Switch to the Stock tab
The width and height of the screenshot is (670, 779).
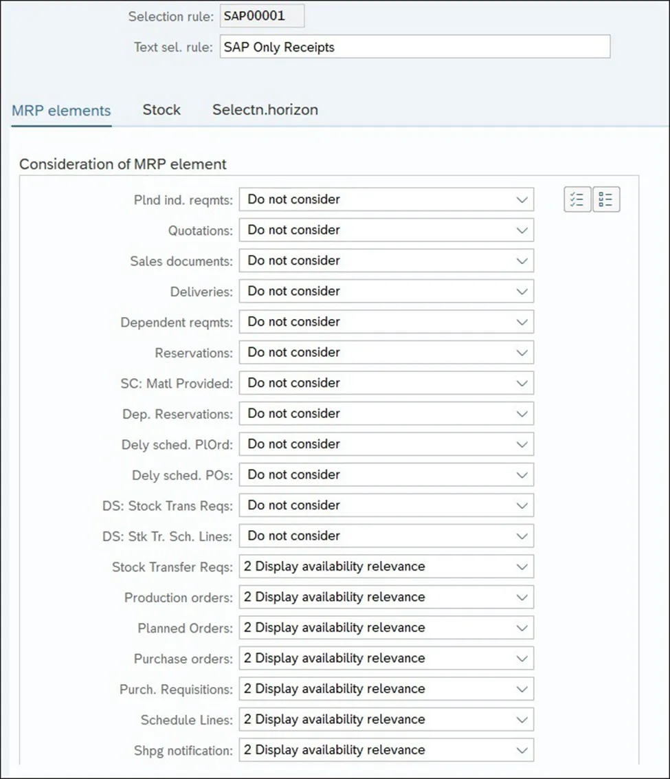pyautogui.click(x=161, y=110)
